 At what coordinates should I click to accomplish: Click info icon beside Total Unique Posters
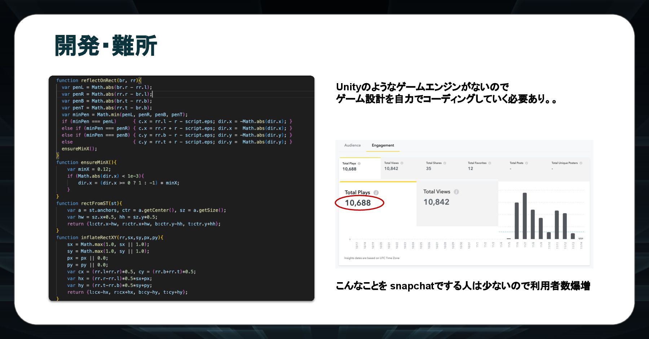pos(581,163)
